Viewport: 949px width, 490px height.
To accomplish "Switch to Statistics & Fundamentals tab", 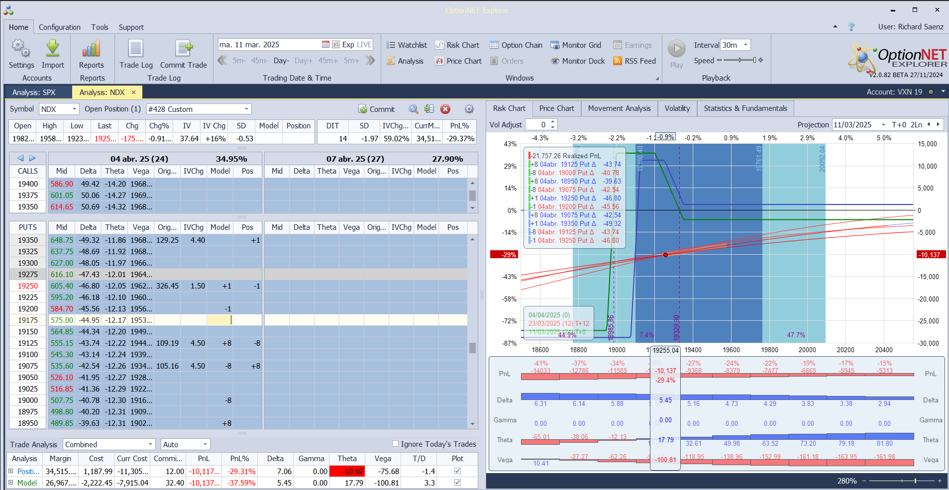I will coord(745,108).
